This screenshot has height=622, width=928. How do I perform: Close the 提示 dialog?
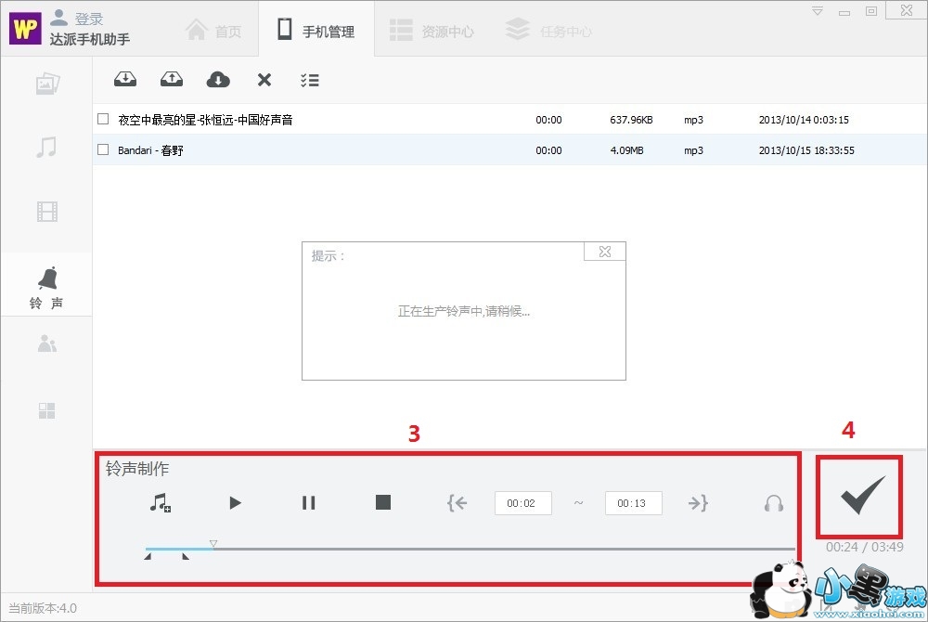coord(605,252)
